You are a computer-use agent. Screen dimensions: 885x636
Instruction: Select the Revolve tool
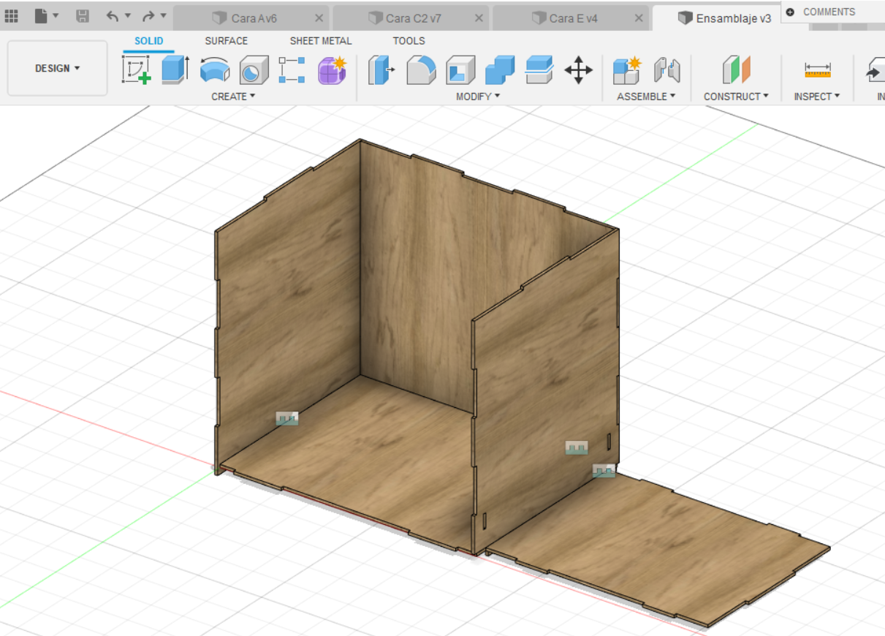click(215, 70)
